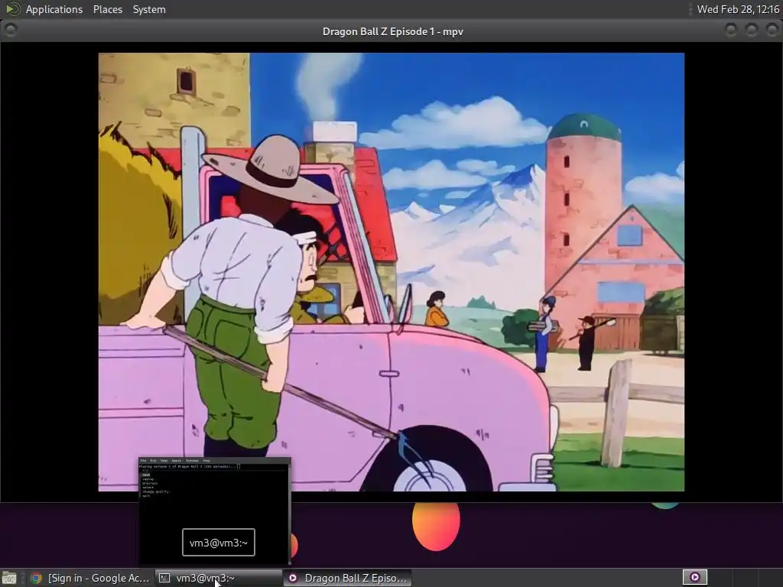Open the System menu
783x587 pixels.
[149, 9]
